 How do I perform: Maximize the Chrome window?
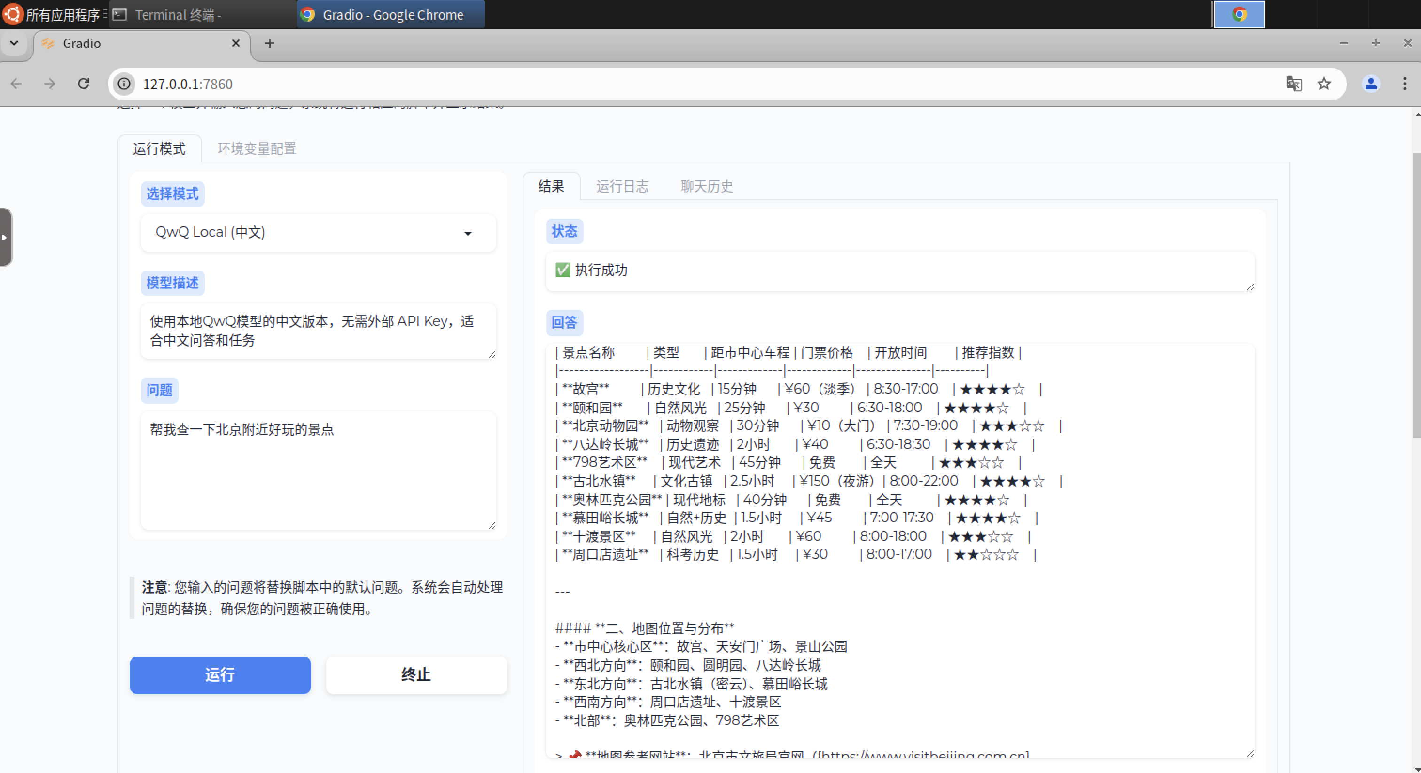point(1376,43)
